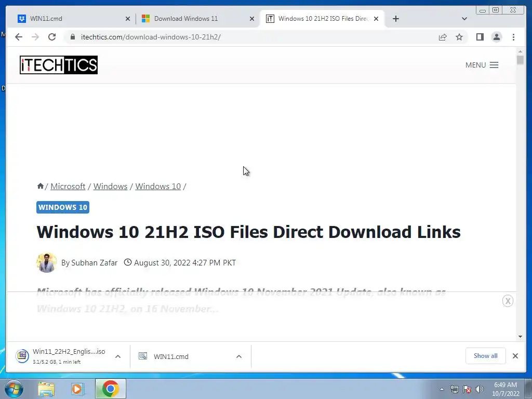Switch to the WIN11.cmd tab
The image size is (532, 399).
click(x=71, y=19)
